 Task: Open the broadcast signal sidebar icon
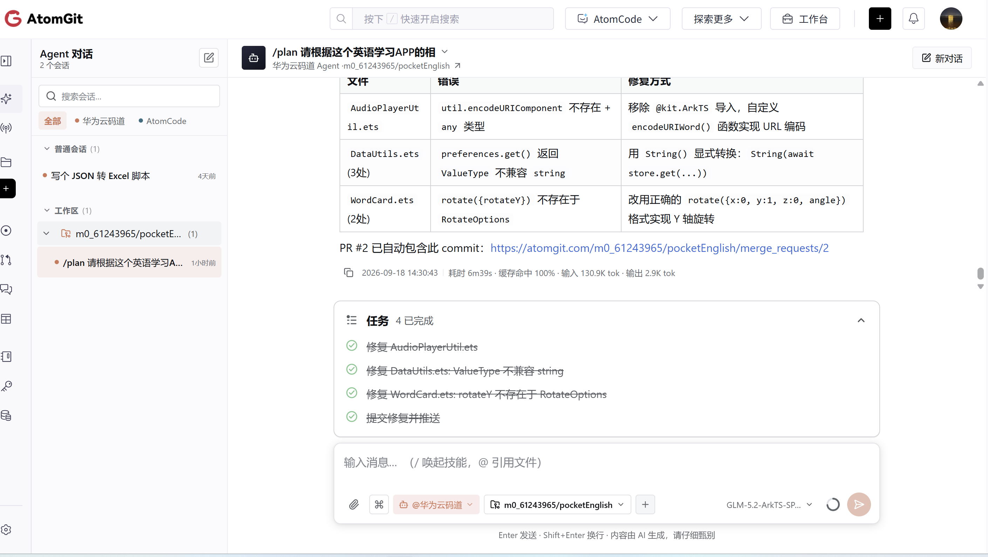pyautogui.click(x=6, y=128)
